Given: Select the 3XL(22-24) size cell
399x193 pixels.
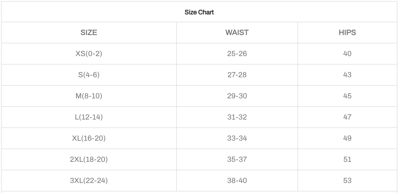Looking at the screenshot, I should coord(89,181).
